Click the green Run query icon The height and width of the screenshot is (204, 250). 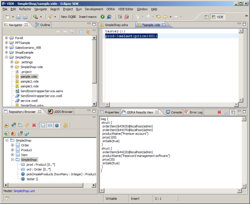click(x=102, y=17)
